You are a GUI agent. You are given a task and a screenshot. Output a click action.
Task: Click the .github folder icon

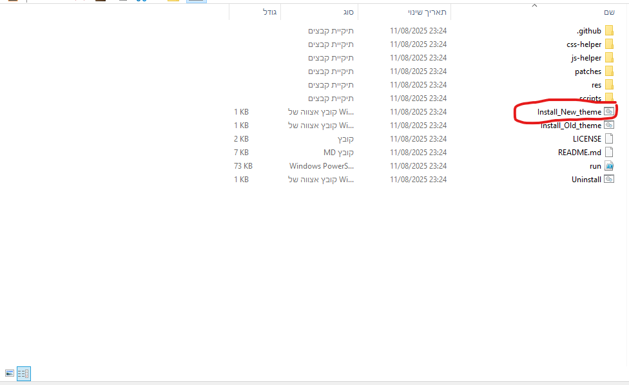[x=609, y=30]
